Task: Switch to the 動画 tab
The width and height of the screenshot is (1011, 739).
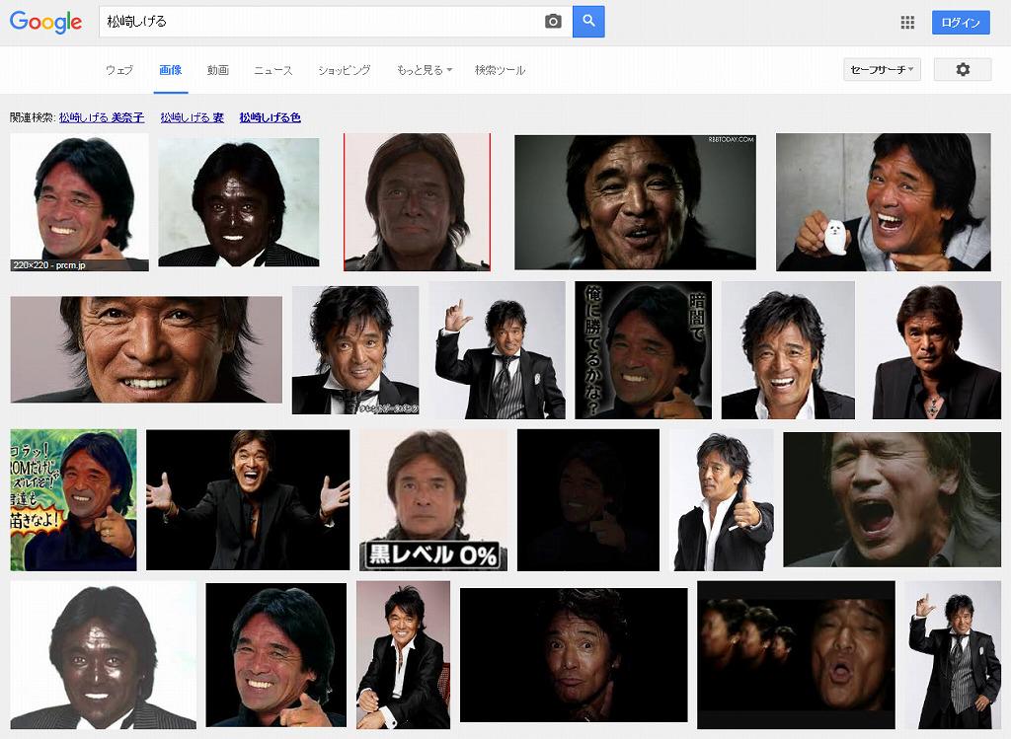Action: coord(218,70)
